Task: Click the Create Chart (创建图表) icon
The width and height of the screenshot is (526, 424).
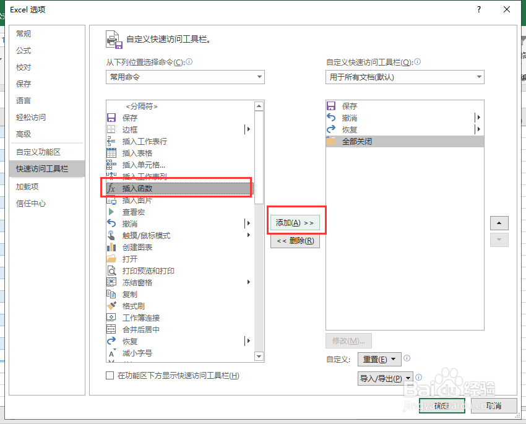Action: (x=111, y=247)
